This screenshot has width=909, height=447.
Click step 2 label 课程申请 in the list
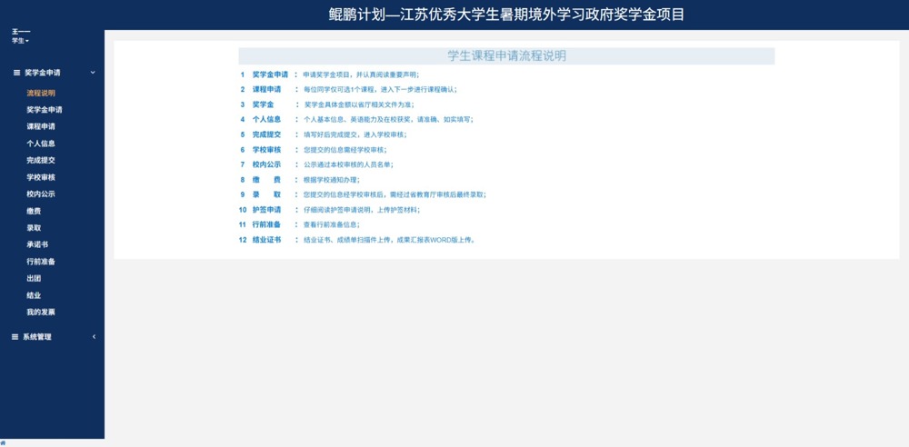tap(266, 89)
